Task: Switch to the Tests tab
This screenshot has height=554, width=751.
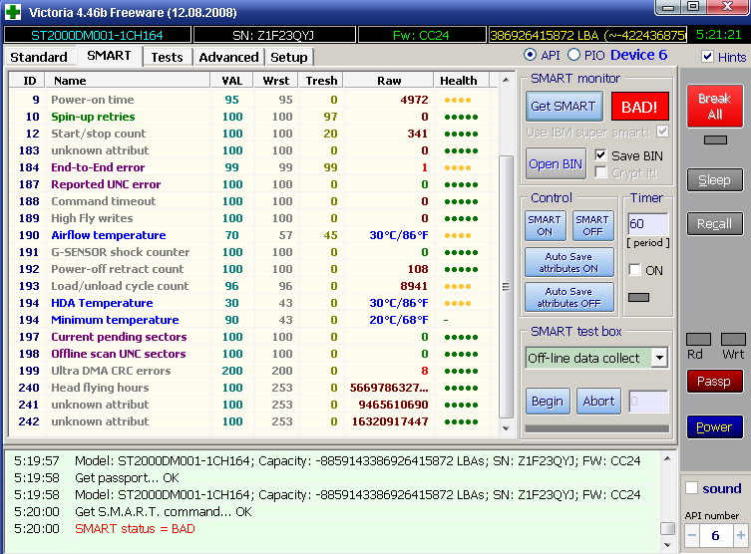Action: coord(167,57)
